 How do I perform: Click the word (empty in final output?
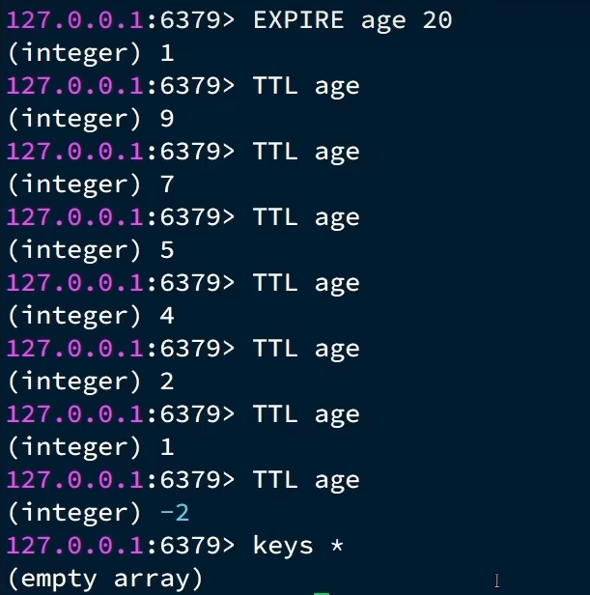click(52, 580)
